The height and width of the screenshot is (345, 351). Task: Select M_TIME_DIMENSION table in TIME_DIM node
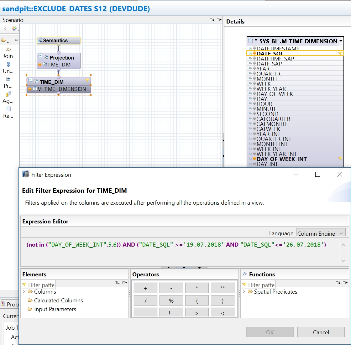59,89
